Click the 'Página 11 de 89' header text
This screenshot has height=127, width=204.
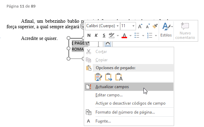[21, 6]
